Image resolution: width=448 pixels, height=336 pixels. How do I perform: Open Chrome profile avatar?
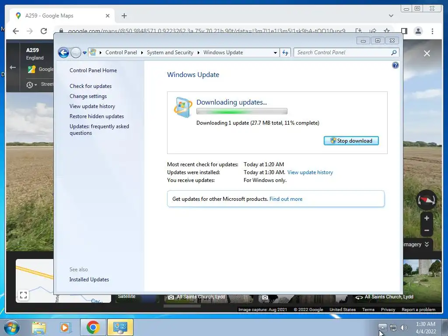coord(418,31)
